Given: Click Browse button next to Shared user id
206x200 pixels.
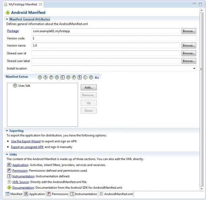Looking at the screenshot, I should [x=189, y=53].
